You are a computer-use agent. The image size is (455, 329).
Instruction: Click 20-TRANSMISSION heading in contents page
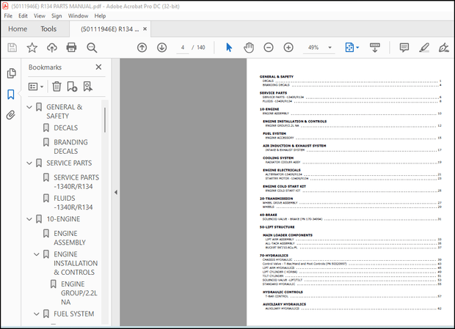click(276, 199)
